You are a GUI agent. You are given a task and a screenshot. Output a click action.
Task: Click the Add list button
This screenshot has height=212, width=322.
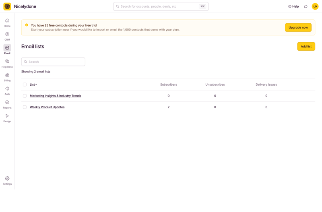pyautogui.click(x=306, y=46)
